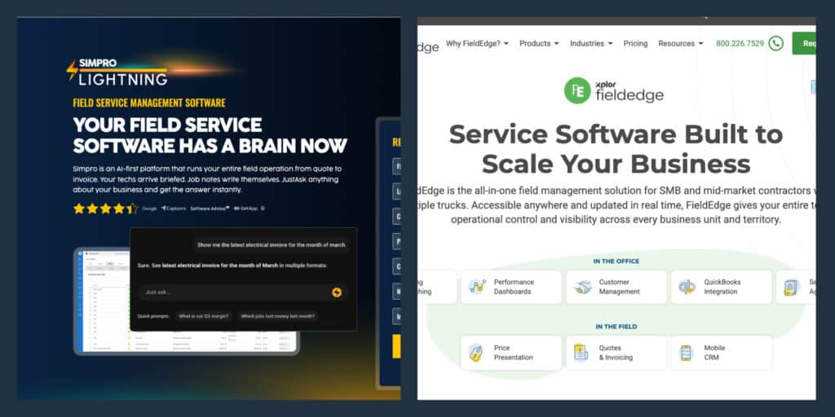Expand the Industries dropdown menu
Viewport: 835px width, 417px height.
pyautogui.click(x=591, y=44)
